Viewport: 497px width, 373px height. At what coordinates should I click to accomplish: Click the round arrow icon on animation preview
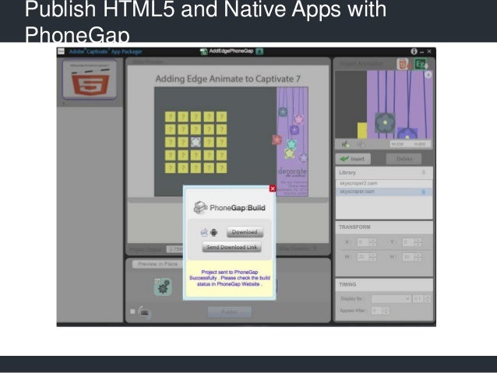(x=428, y=75)
